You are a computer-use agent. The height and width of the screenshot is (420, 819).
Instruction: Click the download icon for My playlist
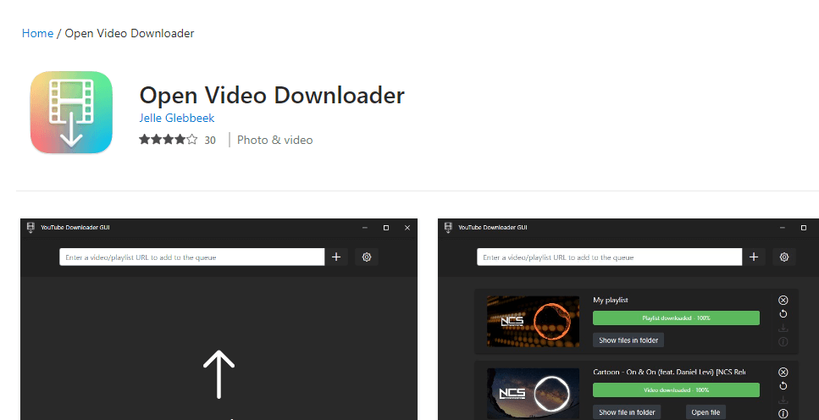tap(783, 328)
